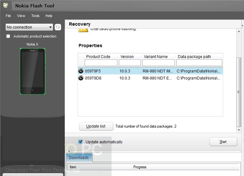The image size is (244, 176).
Task: Click the package icon for 059T9D8
Action: (81, 78)
